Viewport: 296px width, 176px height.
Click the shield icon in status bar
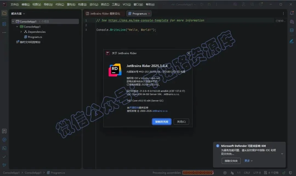pyautogui.click(x=290, y=173)
